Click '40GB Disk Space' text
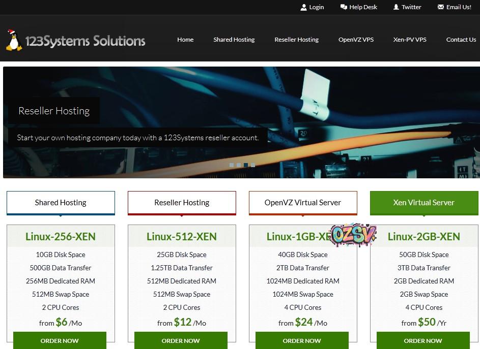 pos(303,255)
